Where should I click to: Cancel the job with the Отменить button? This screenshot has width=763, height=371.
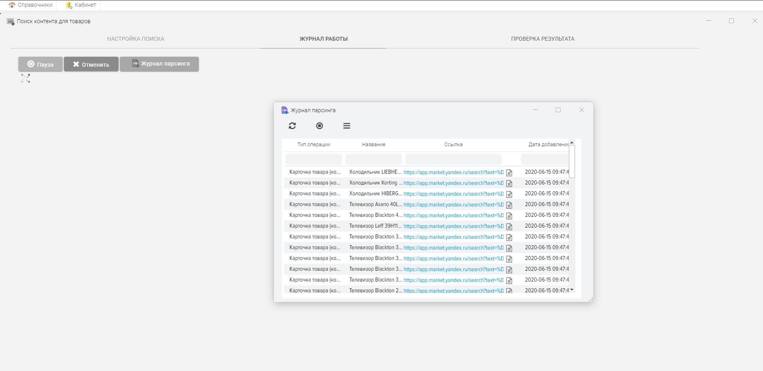[91, 64]
